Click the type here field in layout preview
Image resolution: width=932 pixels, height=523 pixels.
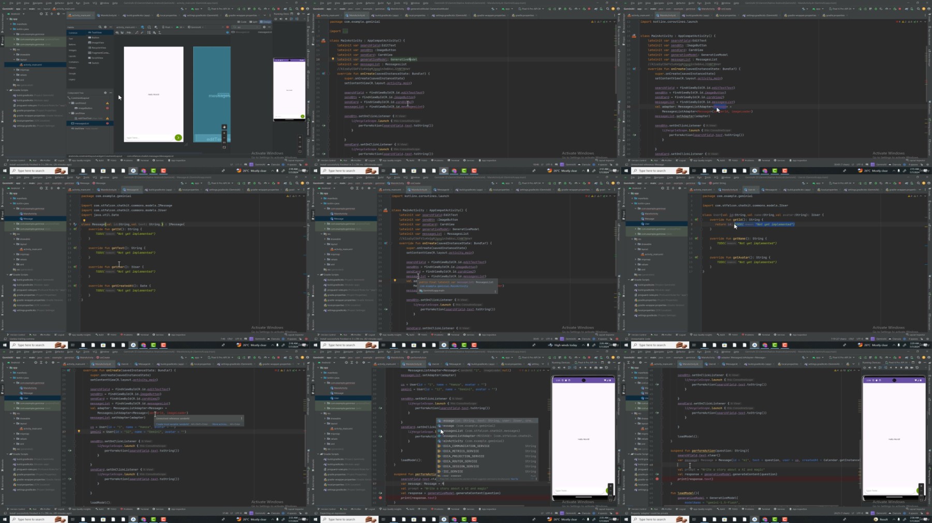[x=149, y=138]
